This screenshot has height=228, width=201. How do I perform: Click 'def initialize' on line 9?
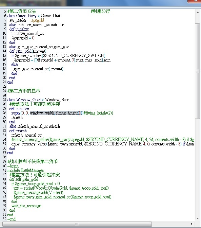pyautogui.click(x=19, y=29)
